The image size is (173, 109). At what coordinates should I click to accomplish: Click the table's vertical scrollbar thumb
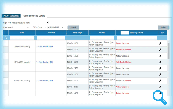point(168,51)
